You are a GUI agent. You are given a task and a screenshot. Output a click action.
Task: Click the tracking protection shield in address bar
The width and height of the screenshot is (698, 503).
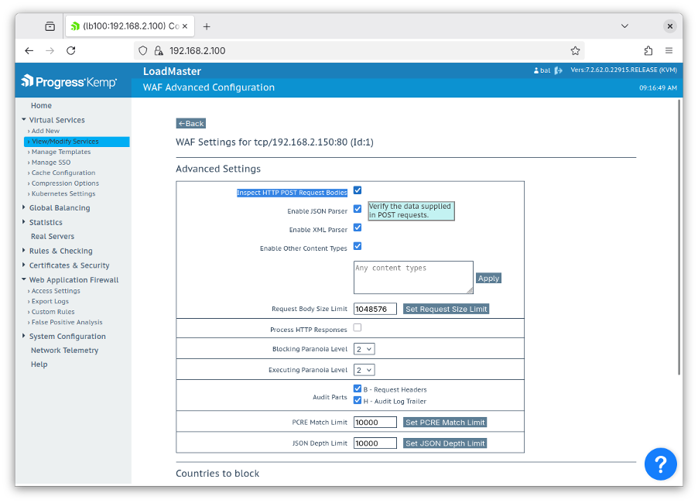pos(142,50)
